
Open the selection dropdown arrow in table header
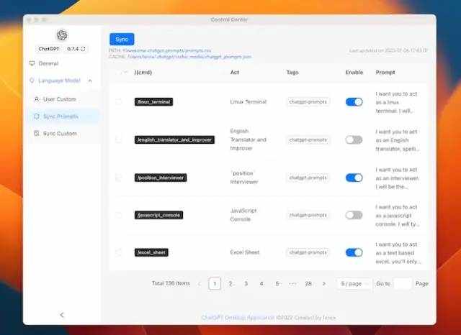126,72
